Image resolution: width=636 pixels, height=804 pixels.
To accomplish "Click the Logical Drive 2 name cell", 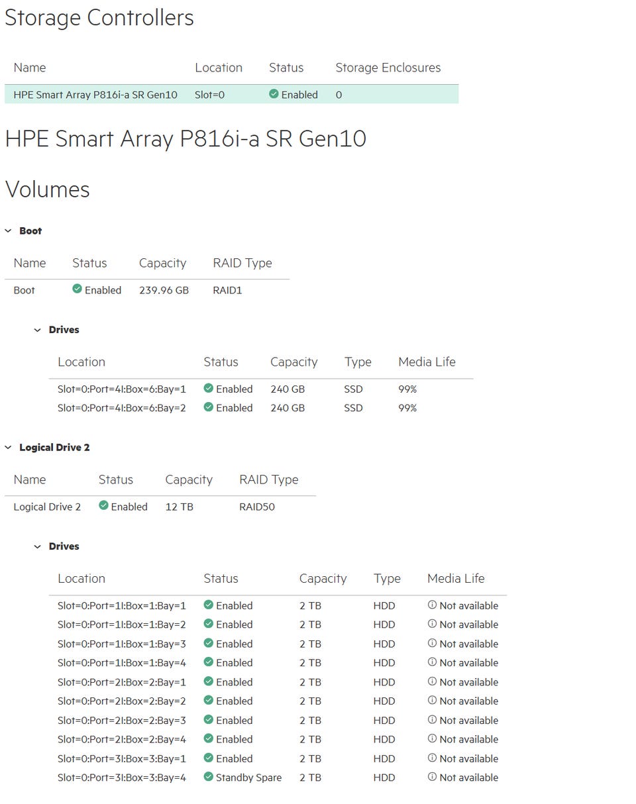I will coord(47,507).
